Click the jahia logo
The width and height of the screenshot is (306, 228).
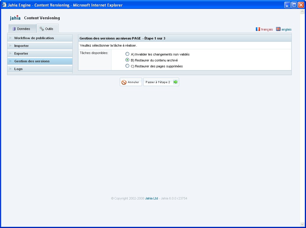[x=15, y=18]
